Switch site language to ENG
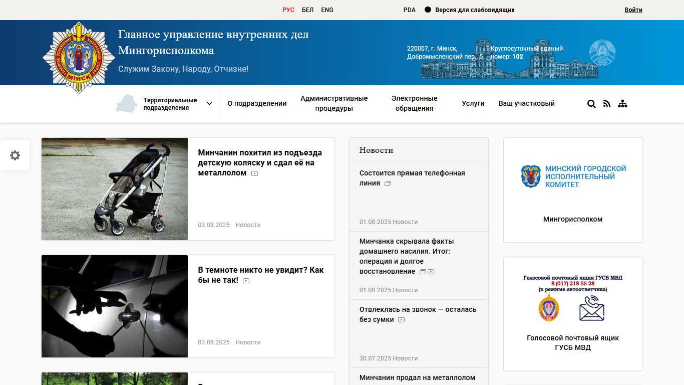Screen dimensions: 684x385 327,10
